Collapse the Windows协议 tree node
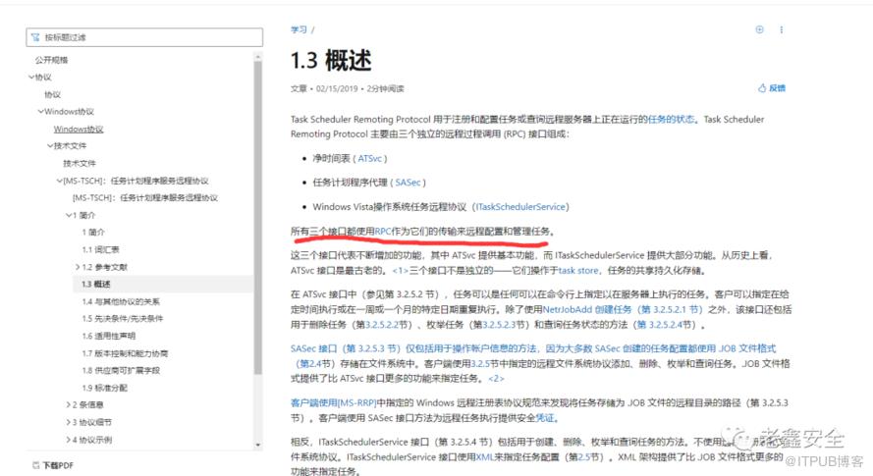The width and height of the screenshot is (873, 476). click(x=40, y=112)
